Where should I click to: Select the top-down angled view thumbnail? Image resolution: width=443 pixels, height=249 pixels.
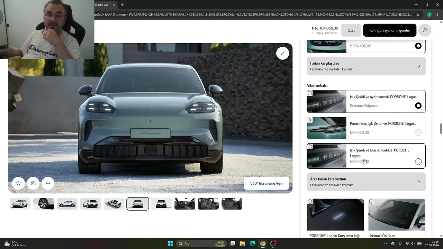coord(114,204)
